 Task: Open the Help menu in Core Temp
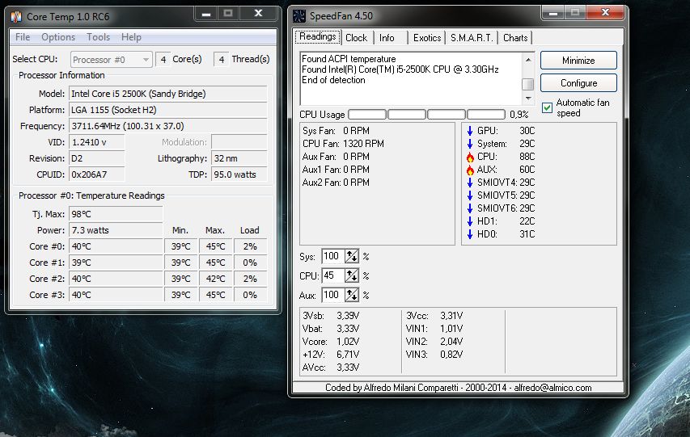[x=131, y=37]
